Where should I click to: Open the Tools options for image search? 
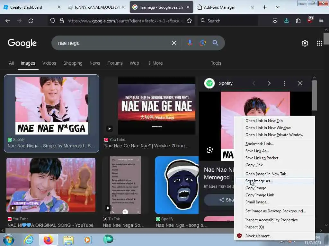pos(216,63)
